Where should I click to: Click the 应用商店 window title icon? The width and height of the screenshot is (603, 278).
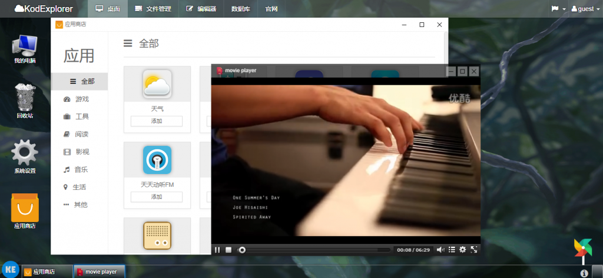point(59,24)
